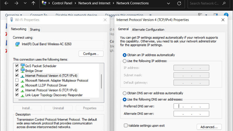Expand the address bar history dropdown
The height and width of the screenshot is (131, 233).
tap(170, 3)
